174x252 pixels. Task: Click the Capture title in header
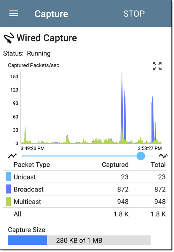[51, 14]
